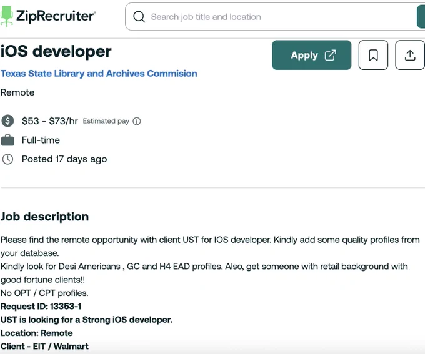Select the 'Full-time' text
The height and width of the screenshot is (354, 425).
pos(41,140)
